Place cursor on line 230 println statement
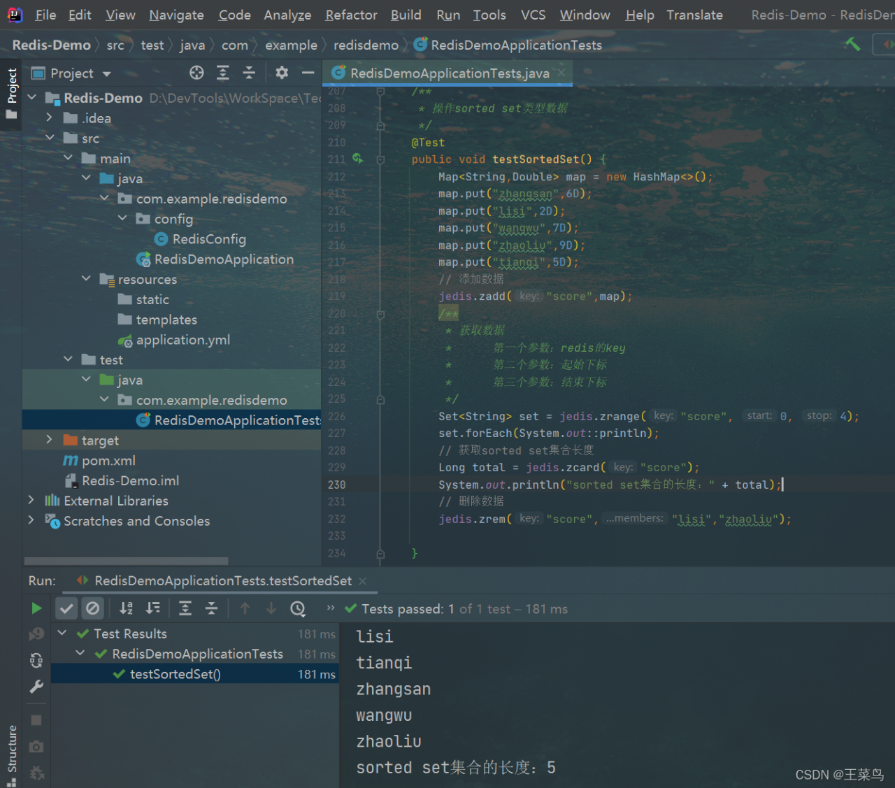 click(x=610, y=485)
